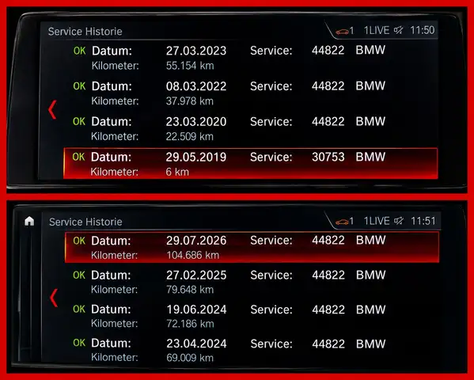Image resolution: width=474 pixels, height=380 pixels.
Task: Tap 1LIVE radio label in upper screen
Action: [377, 30]
